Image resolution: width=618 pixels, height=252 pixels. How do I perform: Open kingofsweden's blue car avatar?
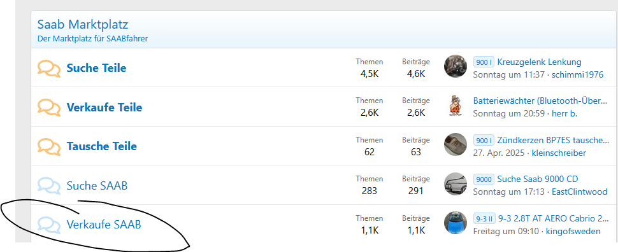tap(456, 223)
